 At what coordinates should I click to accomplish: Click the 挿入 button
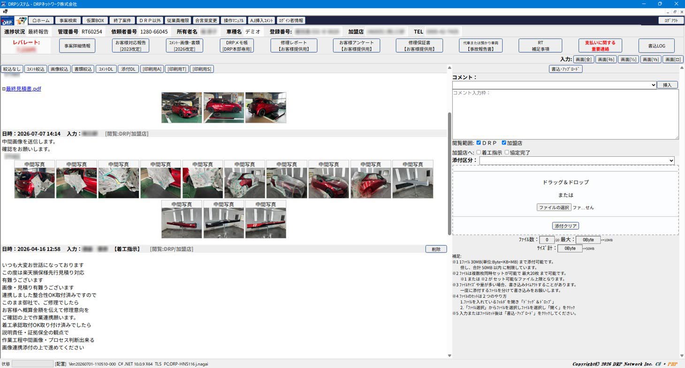click(667, 85)
